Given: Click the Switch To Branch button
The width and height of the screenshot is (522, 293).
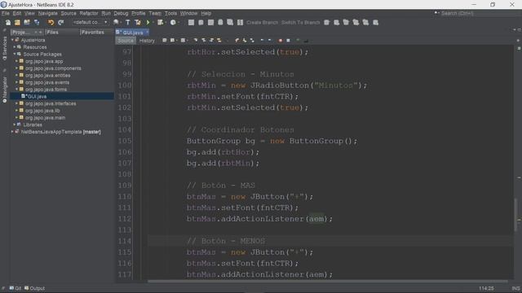Looking at the screenshot, I should pyautogui.click(x=301, y=23).
